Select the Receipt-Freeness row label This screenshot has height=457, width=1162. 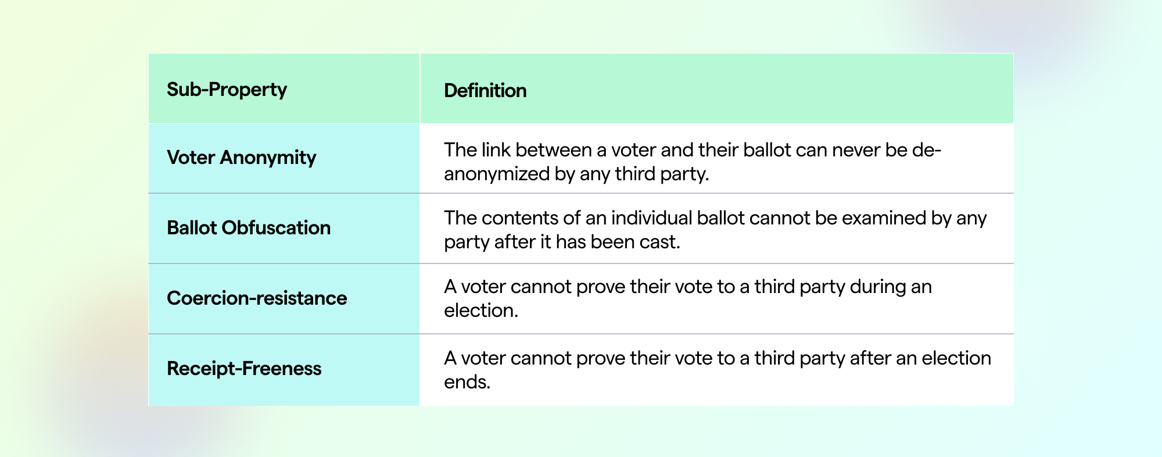(244, 369)
